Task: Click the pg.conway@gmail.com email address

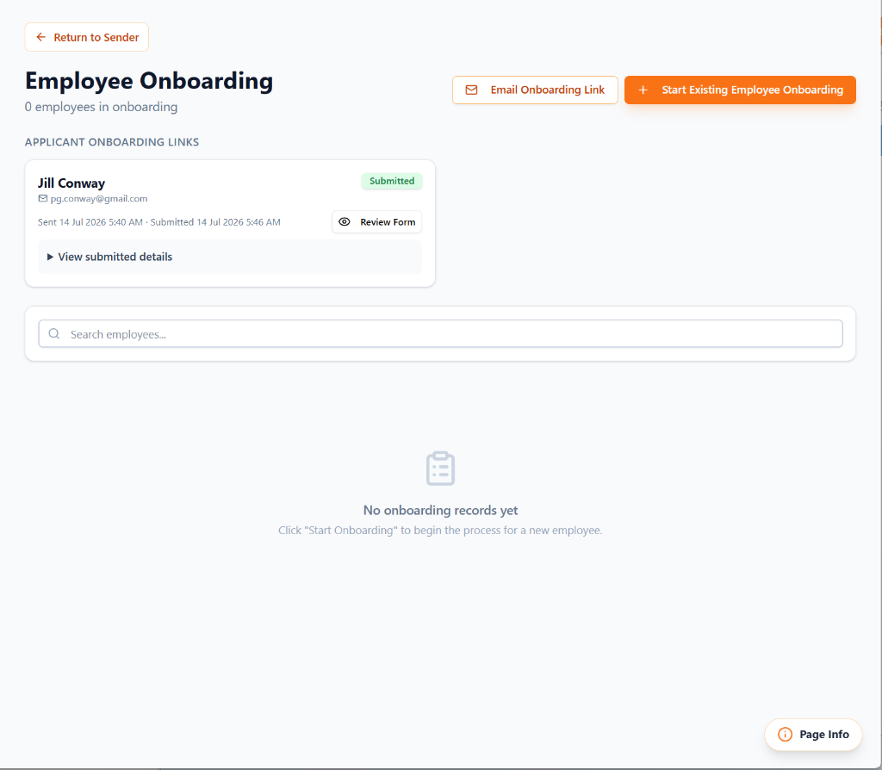Action: (99, 199)
